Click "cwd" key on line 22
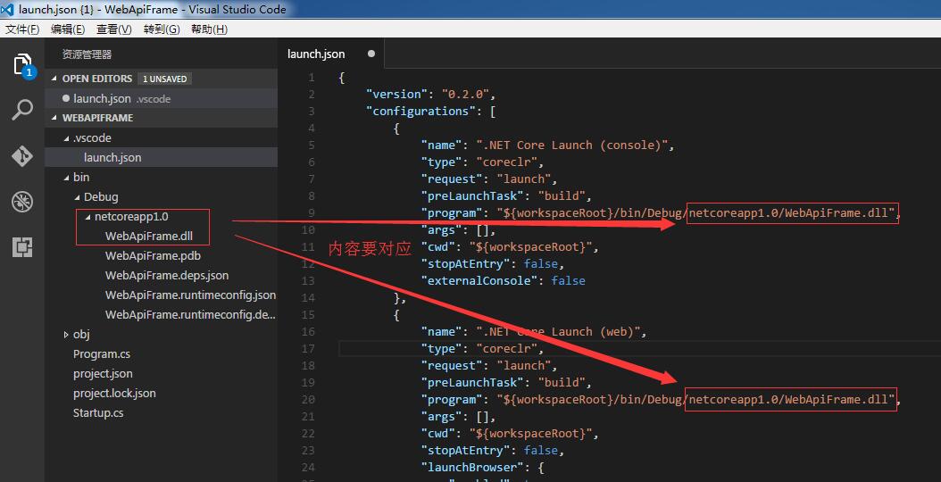The height and width of the screenshot is (482, 941). point(437,434)
